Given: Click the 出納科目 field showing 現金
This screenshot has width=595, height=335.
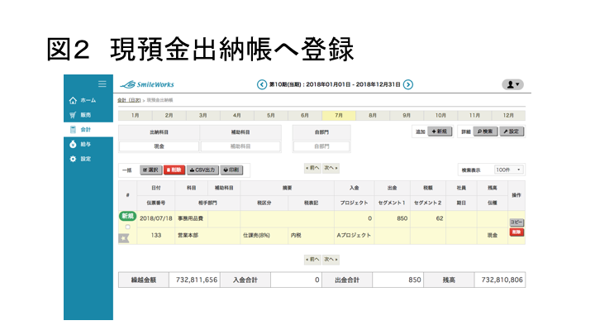Looking at the screenshot, I should pyautogui.click(x=159, y=146).
